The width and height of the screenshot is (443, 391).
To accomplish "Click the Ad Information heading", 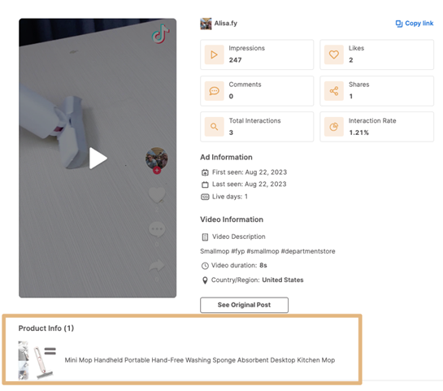I will click(226, 158).
